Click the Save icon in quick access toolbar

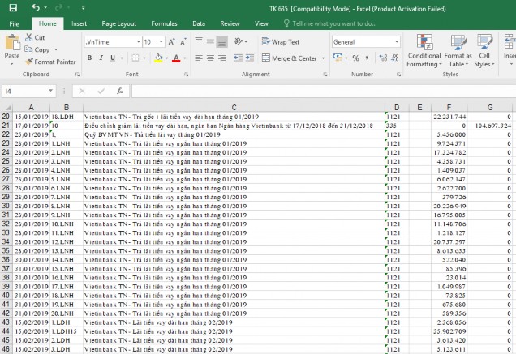14,7
